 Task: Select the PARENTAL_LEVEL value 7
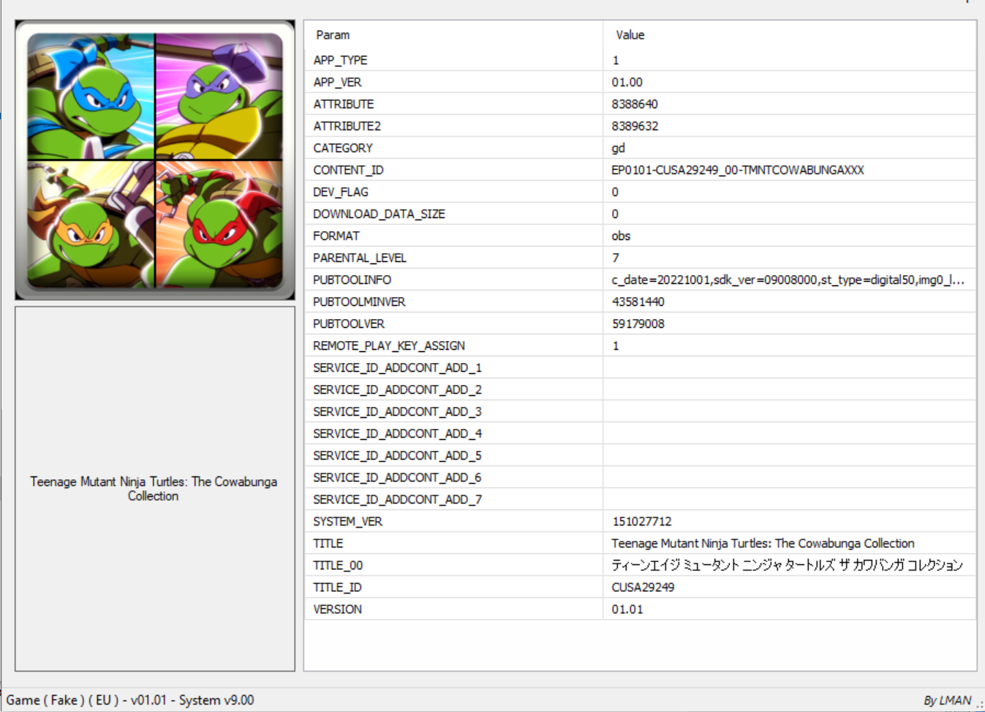click(x=616, y=258)
